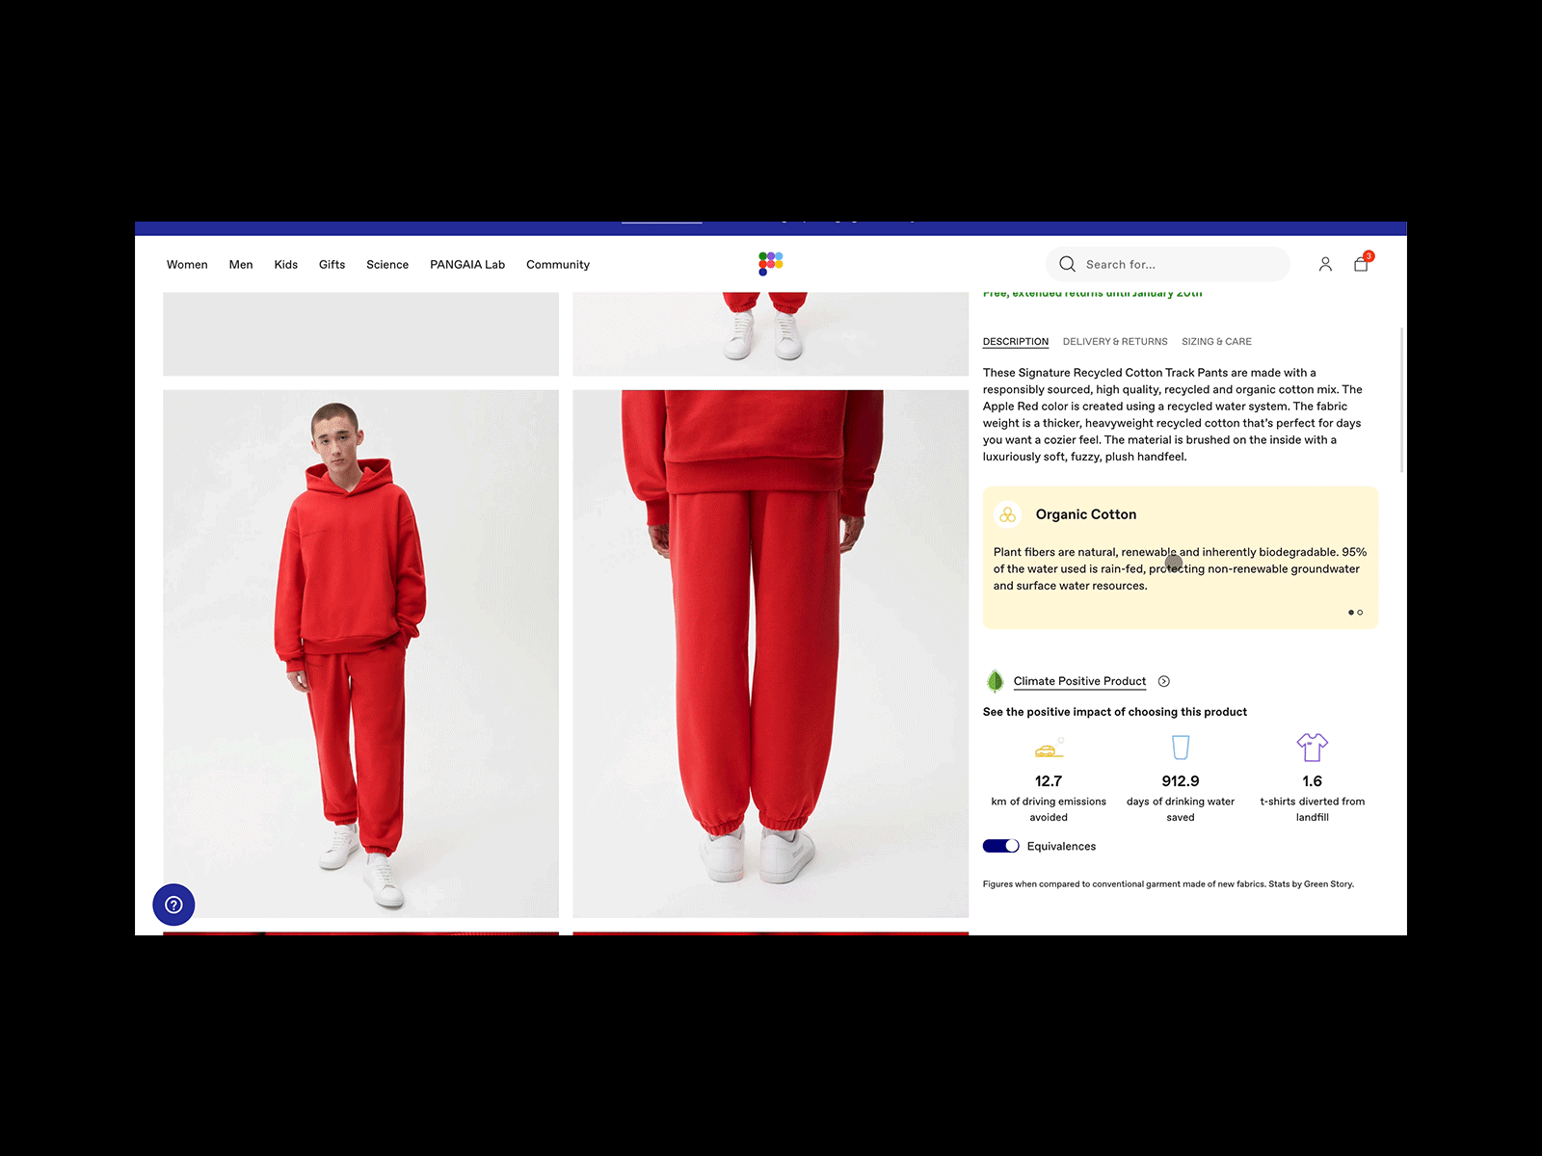The width and height of the screenshot is (1542, 1156).
Task: Click the 12.7 driving emissions value
Action: [x=1049, y=781]
